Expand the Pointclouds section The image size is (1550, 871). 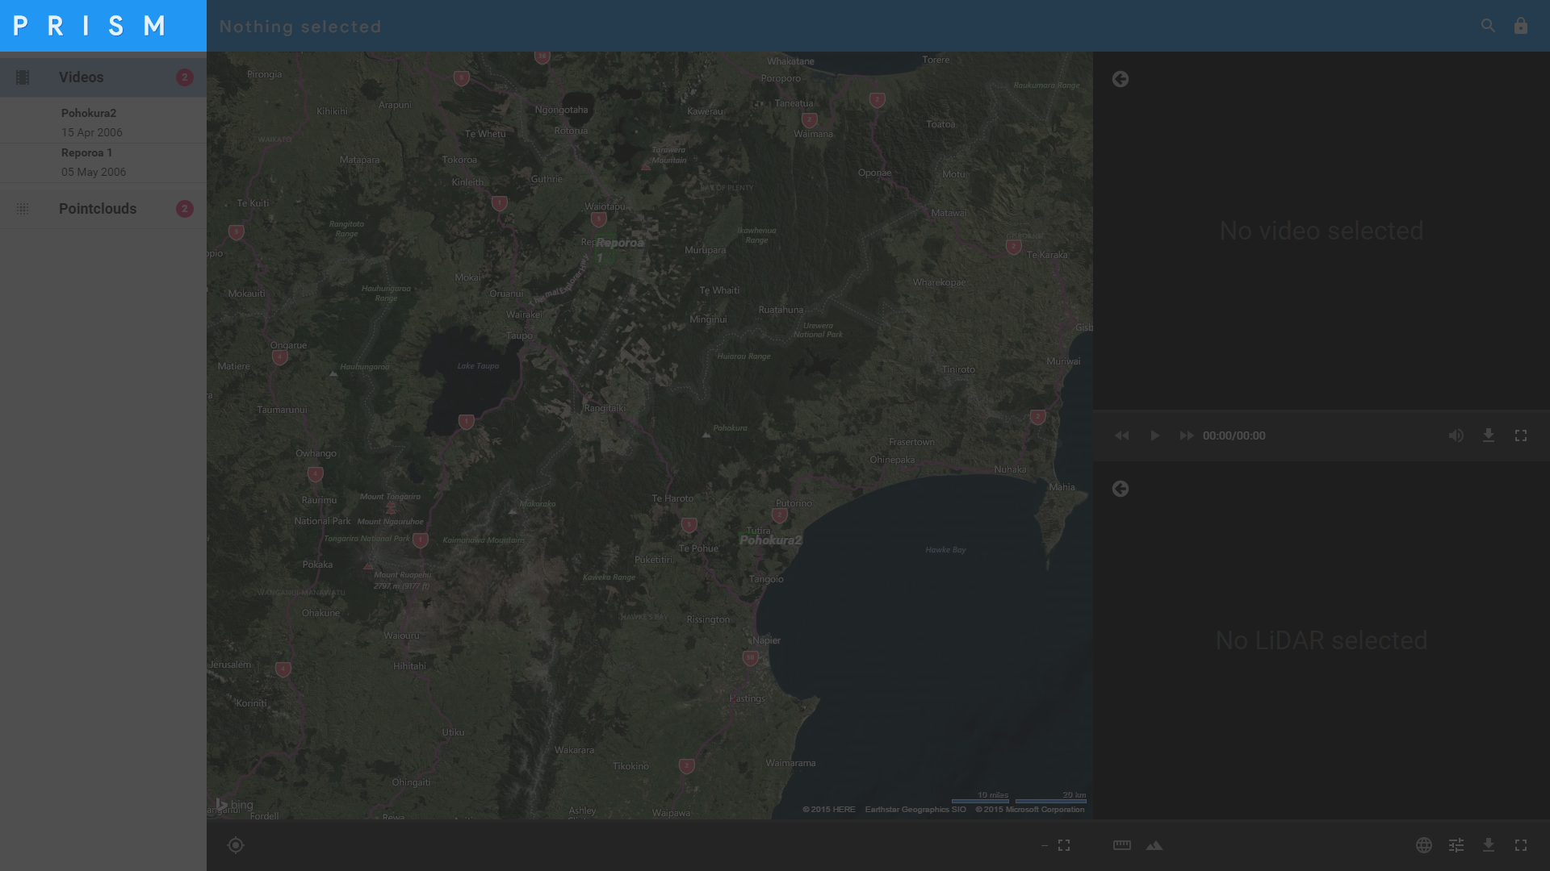click(97, 209)
